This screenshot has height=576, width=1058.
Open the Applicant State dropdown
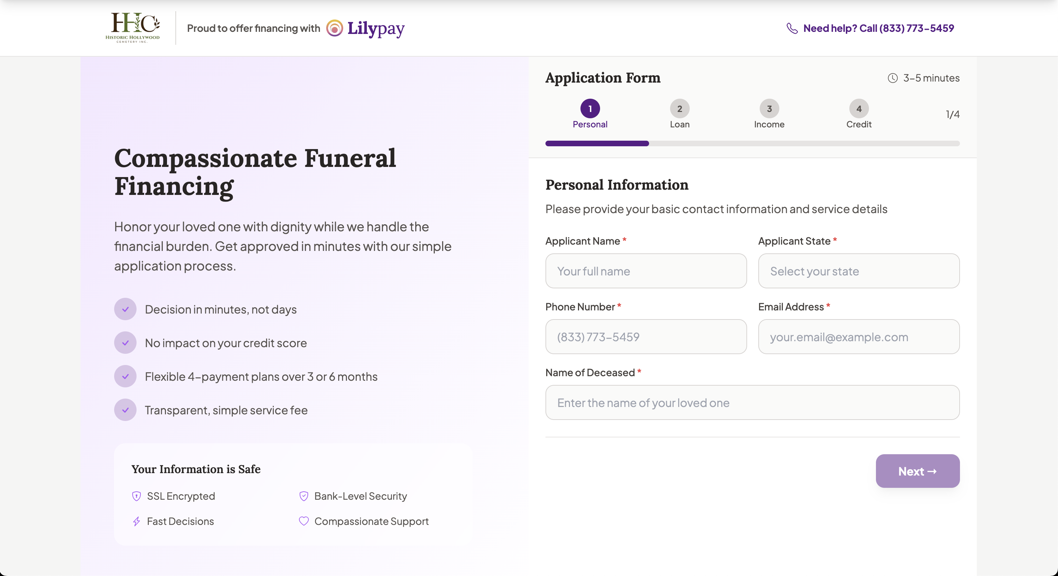tap(858, 271)
